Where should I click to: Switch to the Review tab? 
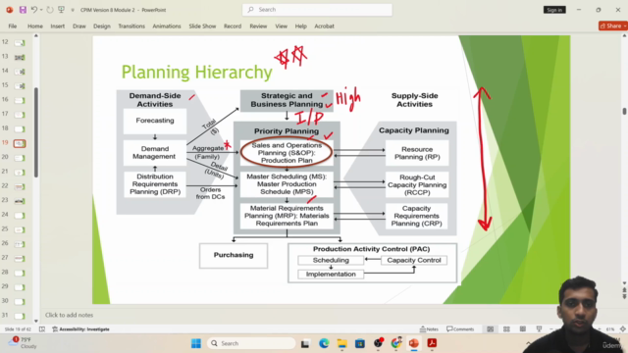tap(258, 26)
